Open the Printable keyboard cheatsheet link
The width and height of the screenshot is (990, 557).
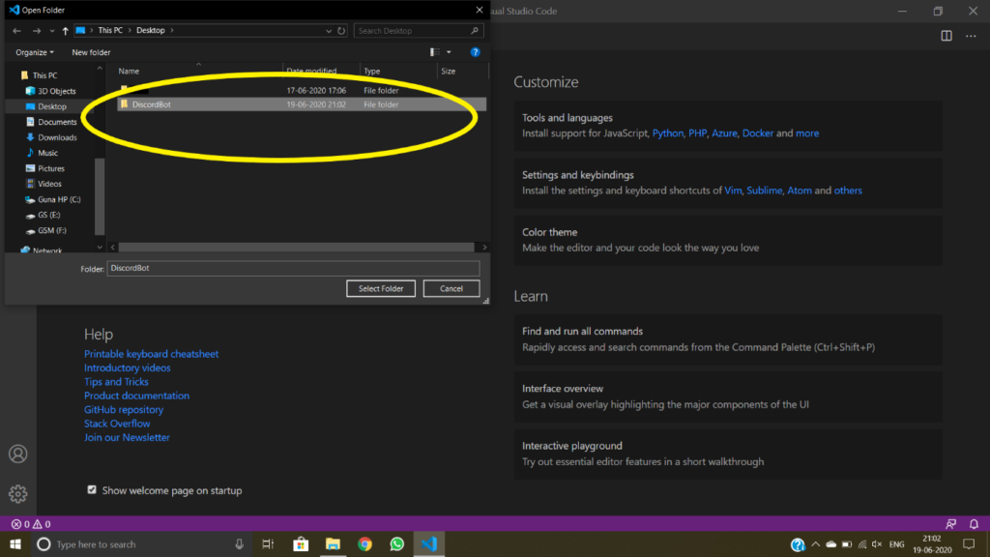coord(152,354)
